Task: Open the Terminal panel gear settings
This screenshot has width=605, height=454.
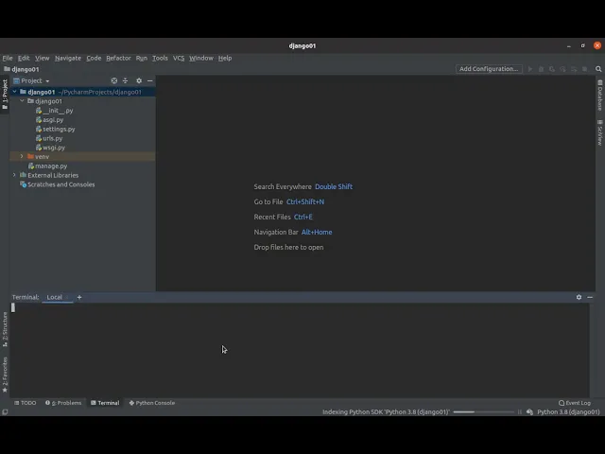Action: (579, 297)
